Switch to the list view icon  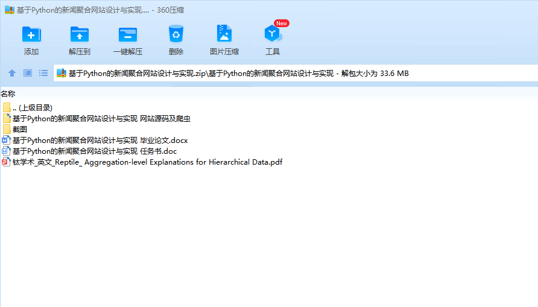click(x=43, y=73)
